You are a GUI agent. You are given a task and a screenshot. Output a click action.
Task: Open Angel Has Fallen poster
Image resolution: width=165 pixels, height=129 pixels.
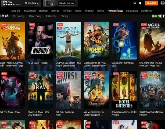pos(152,41)
